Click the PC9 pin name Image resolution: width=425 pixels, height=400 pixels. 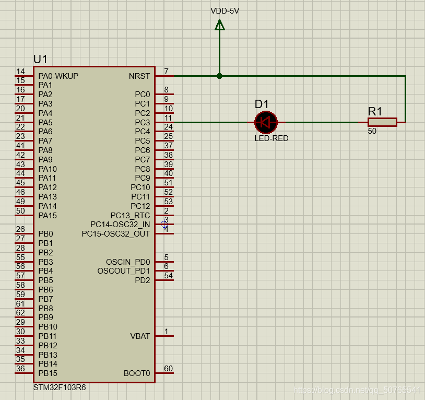[143, 178]
